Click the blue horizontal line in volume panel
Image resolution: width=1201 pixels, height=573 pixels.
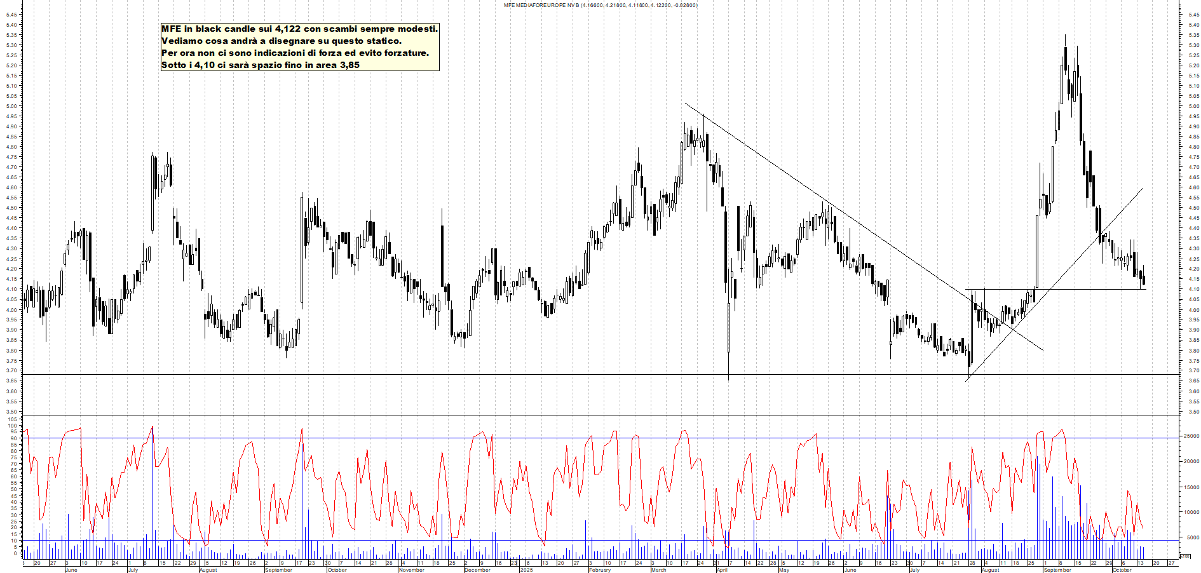[254, 541]
